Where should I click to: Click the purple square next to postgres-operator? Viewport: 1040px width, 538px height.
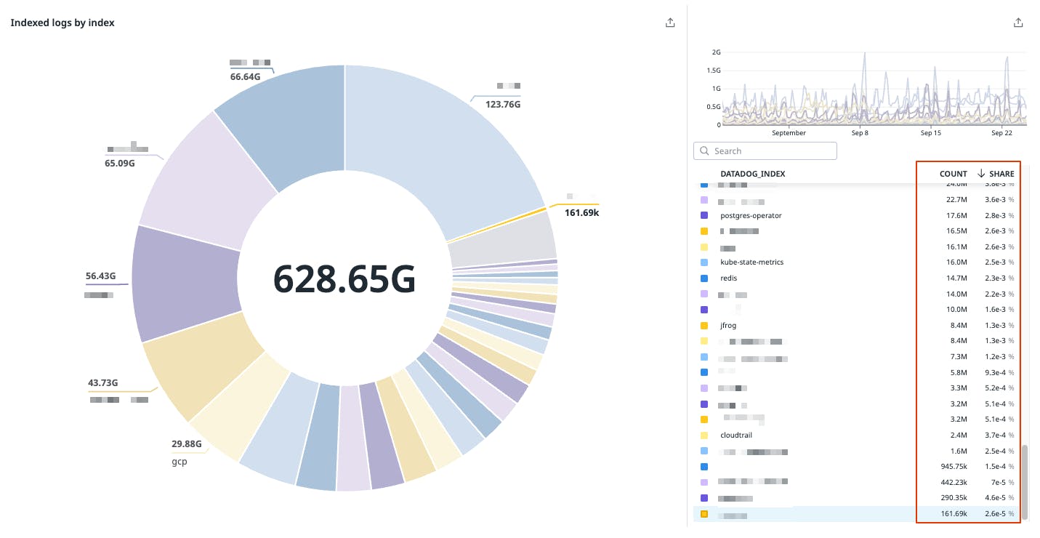coord(704,216)
